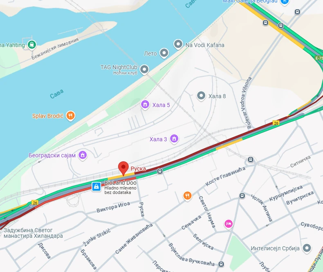Click the Maxi Galerija Beograd shopping cart icon
The height and width of the screenshot is (272, 323).
(285, 2)
